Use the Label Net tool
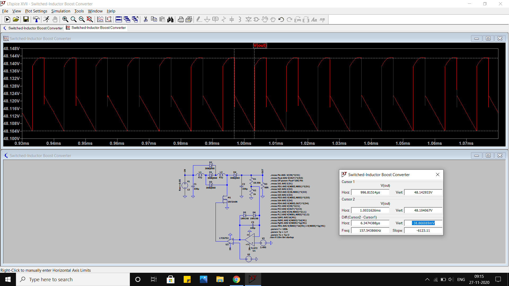Screen dimensions: 509x286 tap(215, 19)
